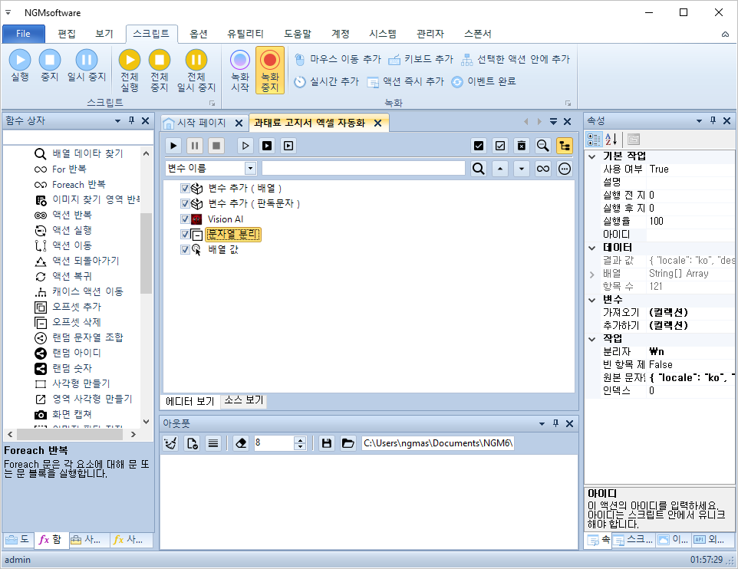The height and width of the screenshot is (569, 738).
Task: Open the 옵션 ribbon tab
Action: coord(198,34)
